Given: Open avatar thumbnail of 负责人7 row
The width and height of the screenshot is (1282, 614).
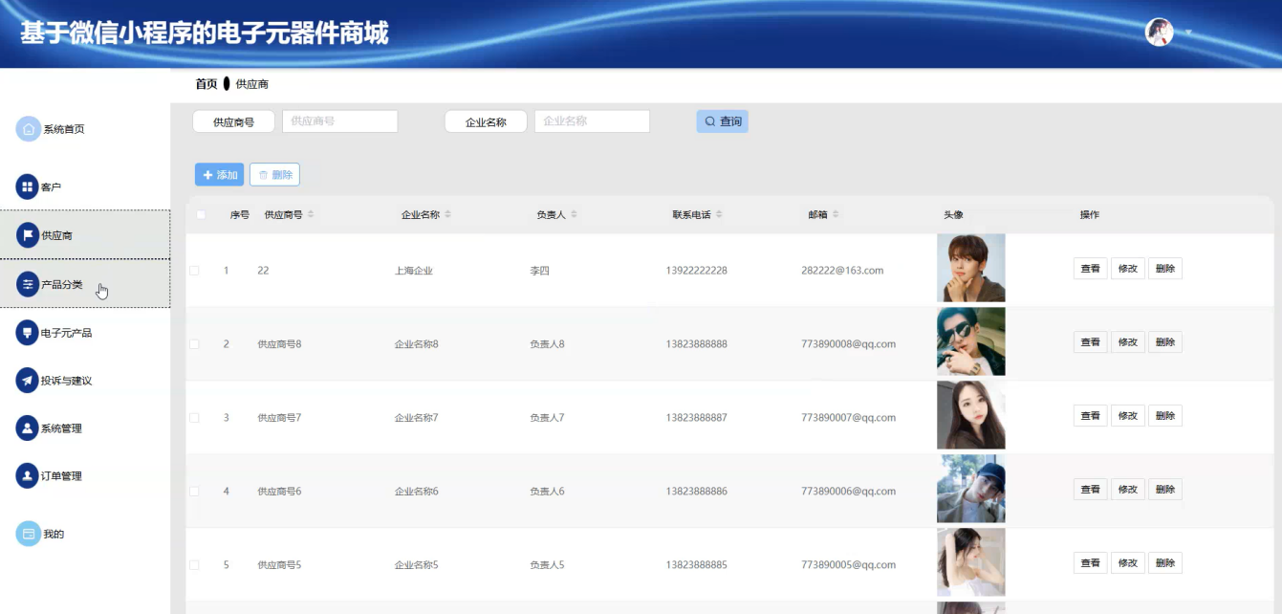Looking at the screenshot, I should click(970, 416).
